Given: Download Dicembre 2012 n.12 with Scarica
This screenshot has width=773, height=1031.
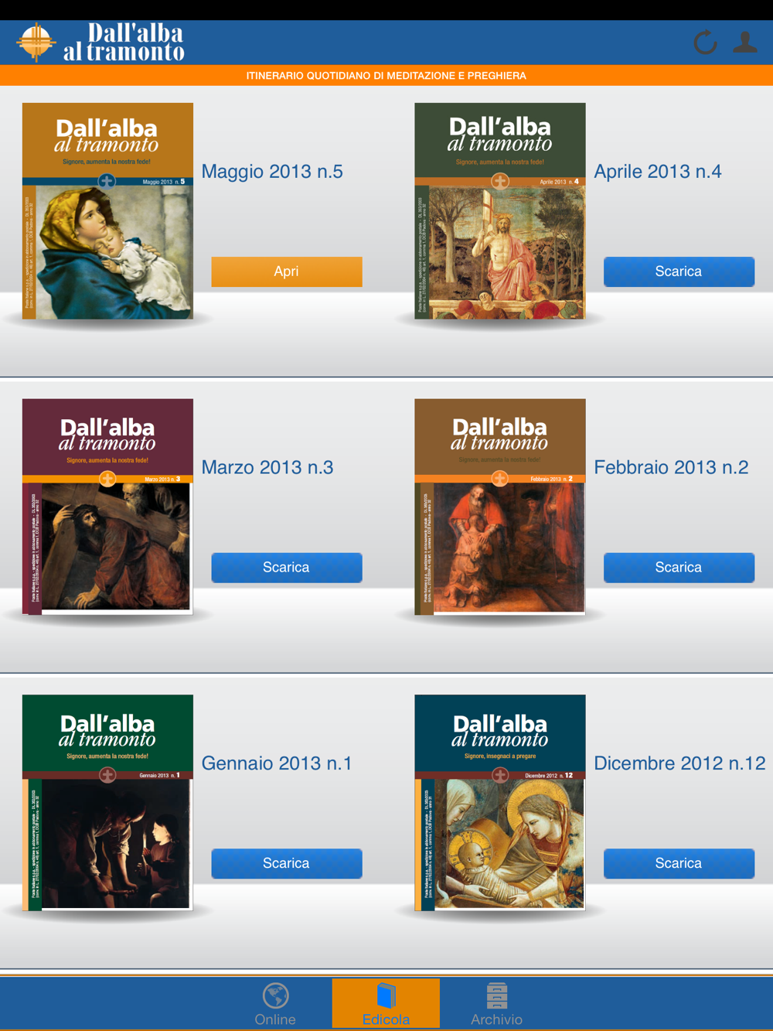Looking at the screenshot, I should point(679,863).
